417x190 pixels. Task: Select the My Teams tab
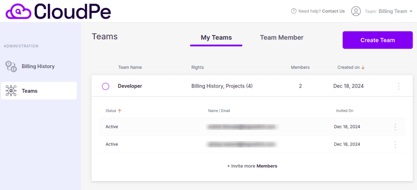(x=216, y=38)
